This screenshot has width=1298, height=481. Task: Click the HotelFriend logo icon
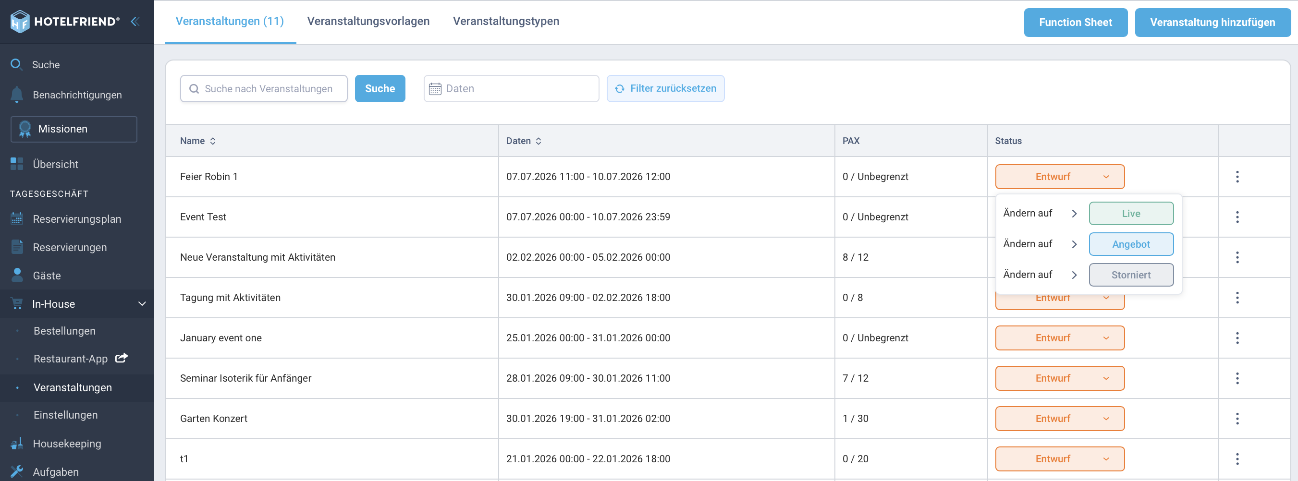point(20,21)
